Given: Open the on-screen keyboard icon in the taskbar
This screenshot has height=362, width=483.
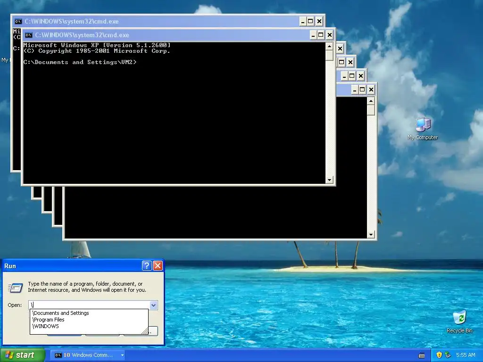Looking at the screenshot, I should pos(422,355).
